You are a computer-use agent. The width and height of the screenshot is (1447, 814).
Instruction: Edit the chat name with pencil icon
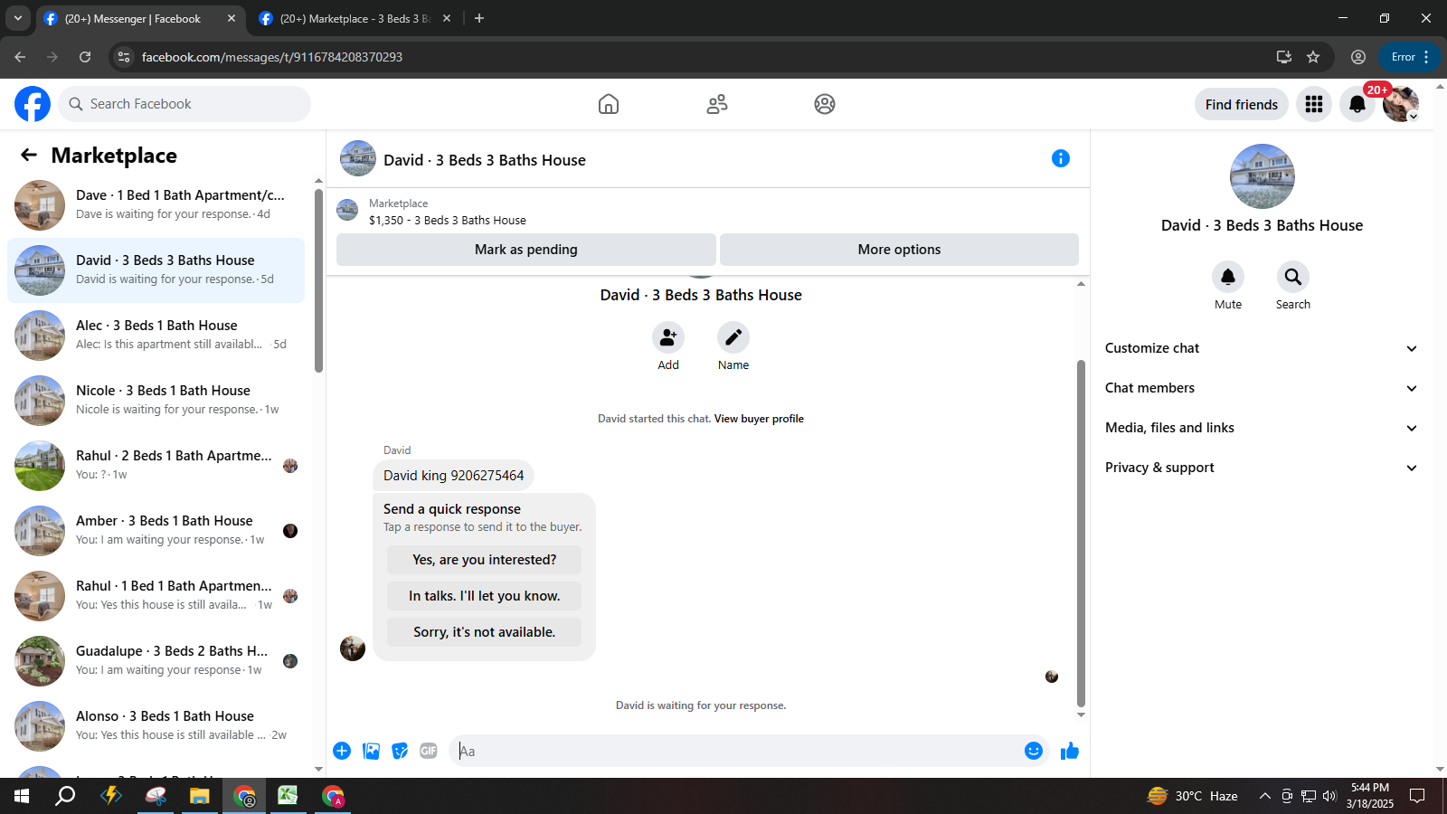[x=733, y=337]
